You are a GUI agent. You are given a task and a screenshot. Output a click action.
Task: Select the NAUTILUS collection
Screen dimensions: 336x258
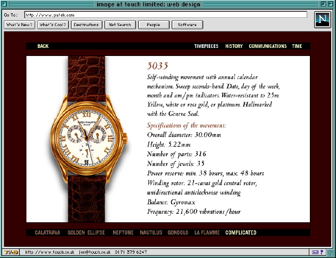click(x=151, y=232)
